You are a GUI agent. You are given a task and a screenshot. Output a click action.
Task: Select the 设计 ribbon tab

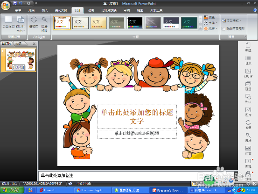click(x=77, y=10)
